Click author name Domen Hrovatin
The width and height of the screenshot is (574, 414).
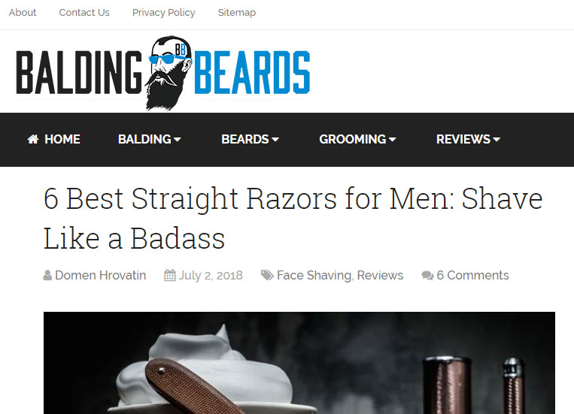pos(100,275)
